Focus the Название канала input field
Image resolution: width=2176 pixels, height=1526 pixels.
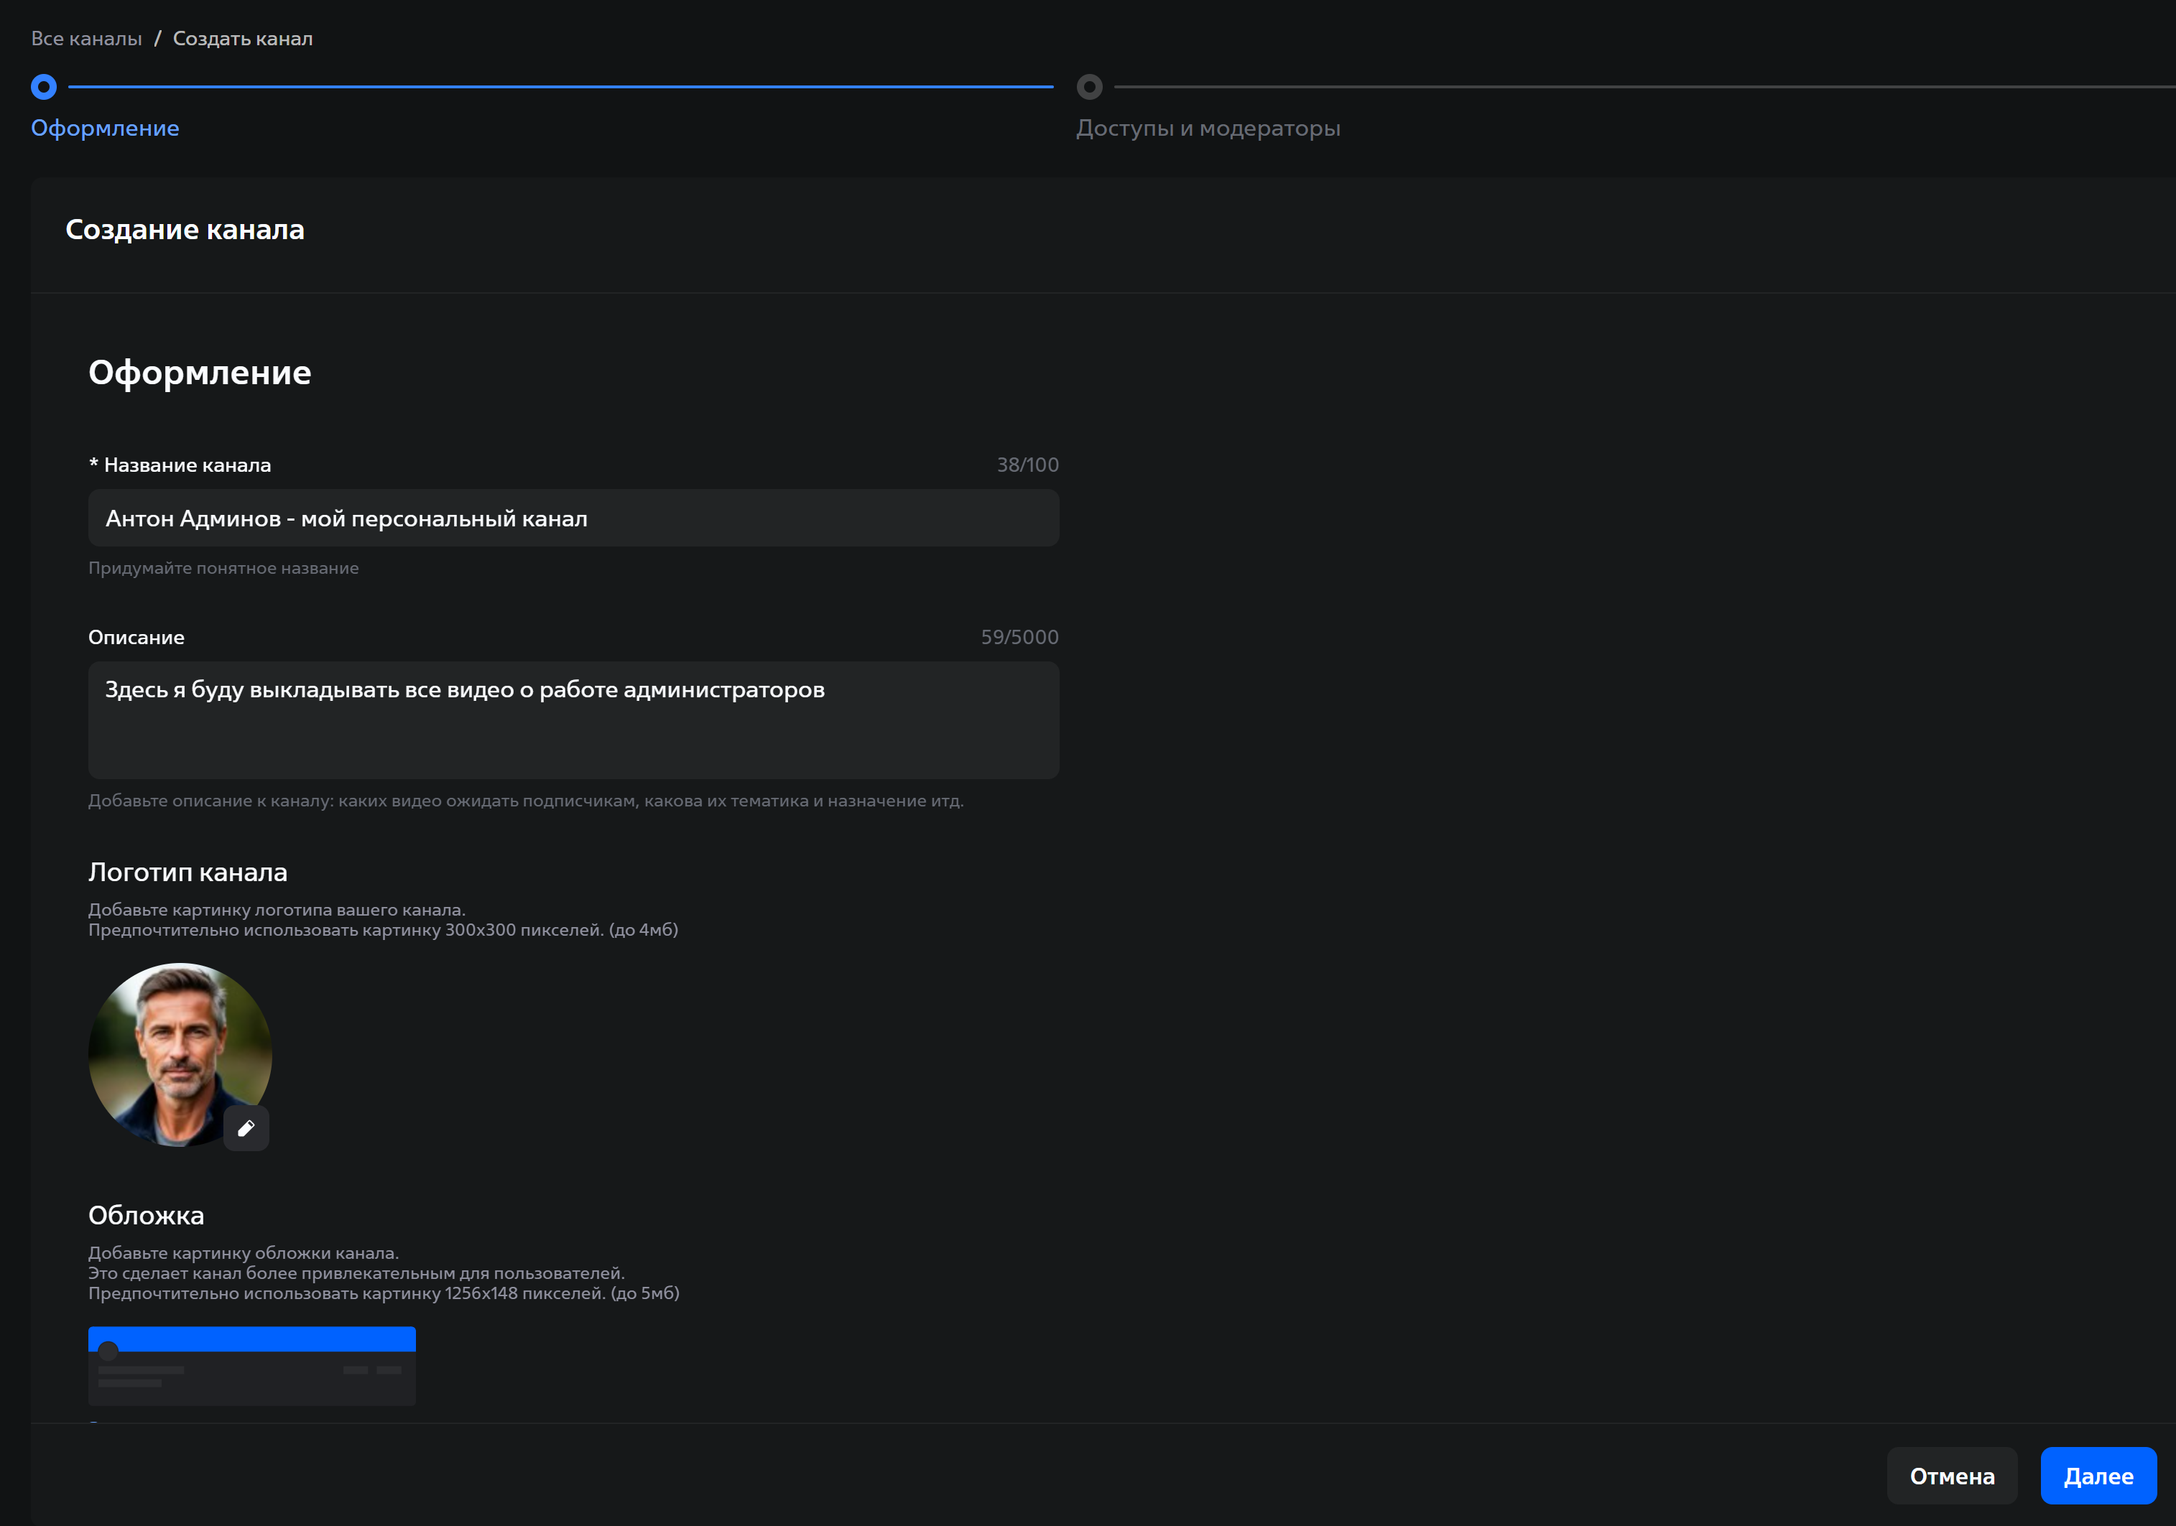tap(573, 518)
